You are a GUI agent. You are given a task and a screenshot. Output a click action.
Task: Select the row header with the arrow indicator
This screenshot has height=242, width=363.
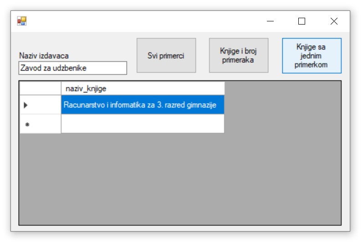40,105
